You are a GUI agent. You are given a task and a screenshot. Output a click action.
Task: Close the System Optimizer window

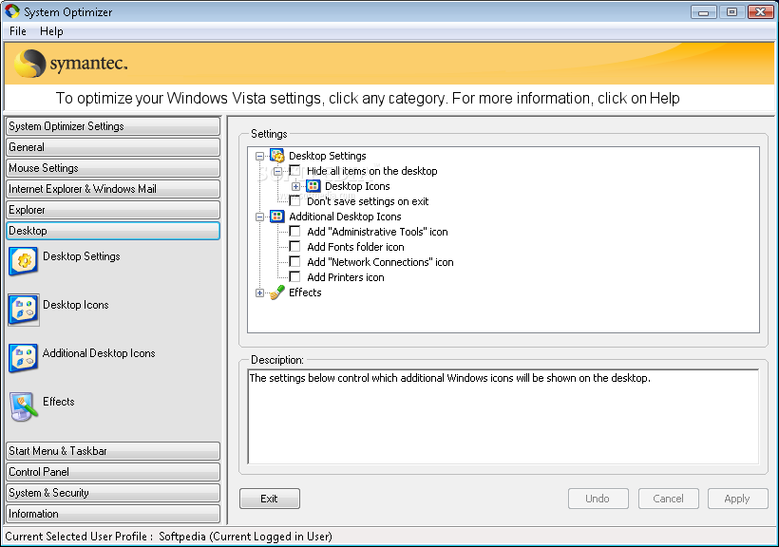click(x=761, y=12)
